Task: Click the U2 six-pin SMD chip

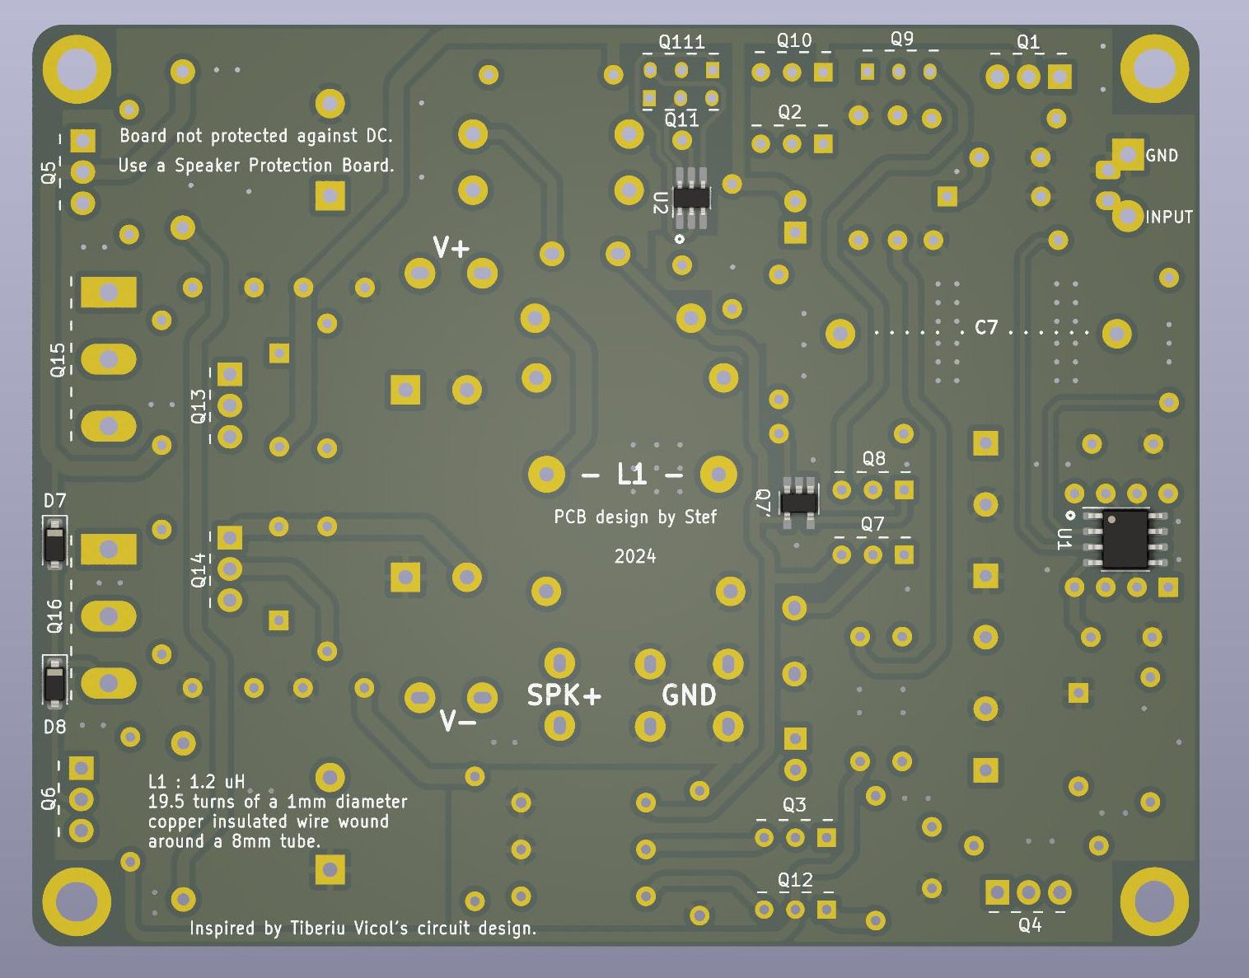Action: point(691,198)
